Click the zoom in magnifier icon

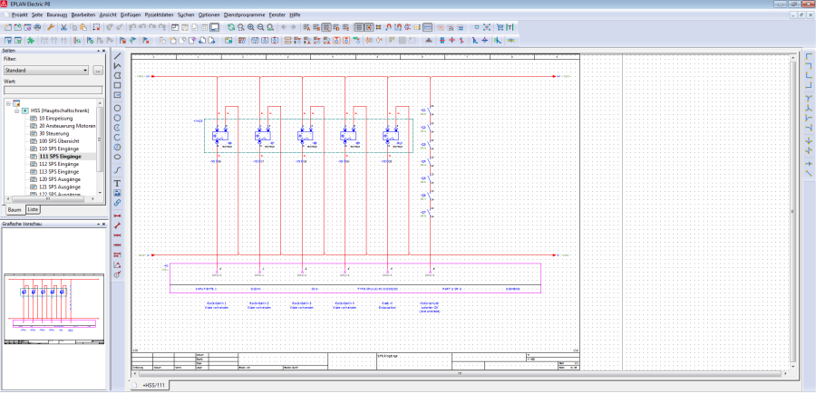250,28
